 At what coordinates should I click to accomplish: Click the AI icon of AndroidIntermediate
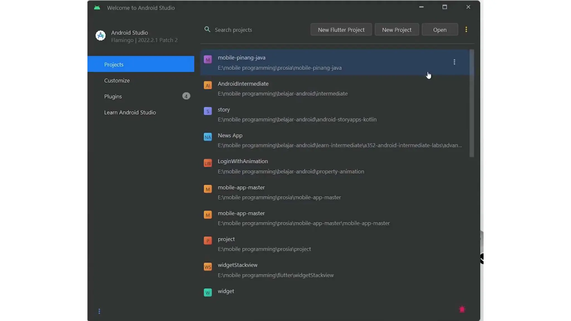click(208, 85)
